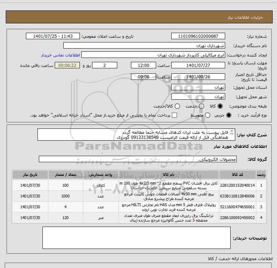Click the description box scroll arrows

[232, 132]
